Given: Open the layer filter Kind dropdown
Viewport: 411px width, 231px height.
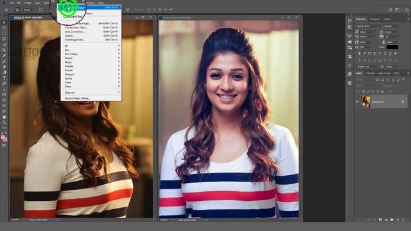Looking at the screenshot, I should [365, 80].
